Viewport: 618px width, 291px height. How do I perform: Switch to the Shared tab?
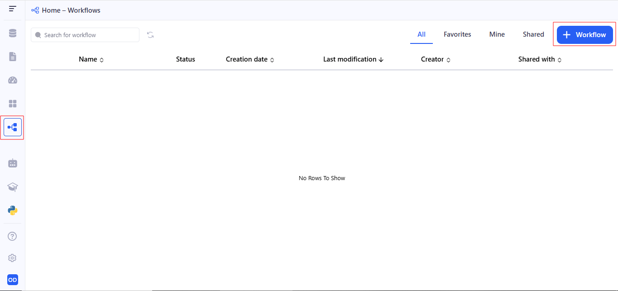tap(533, 34)
